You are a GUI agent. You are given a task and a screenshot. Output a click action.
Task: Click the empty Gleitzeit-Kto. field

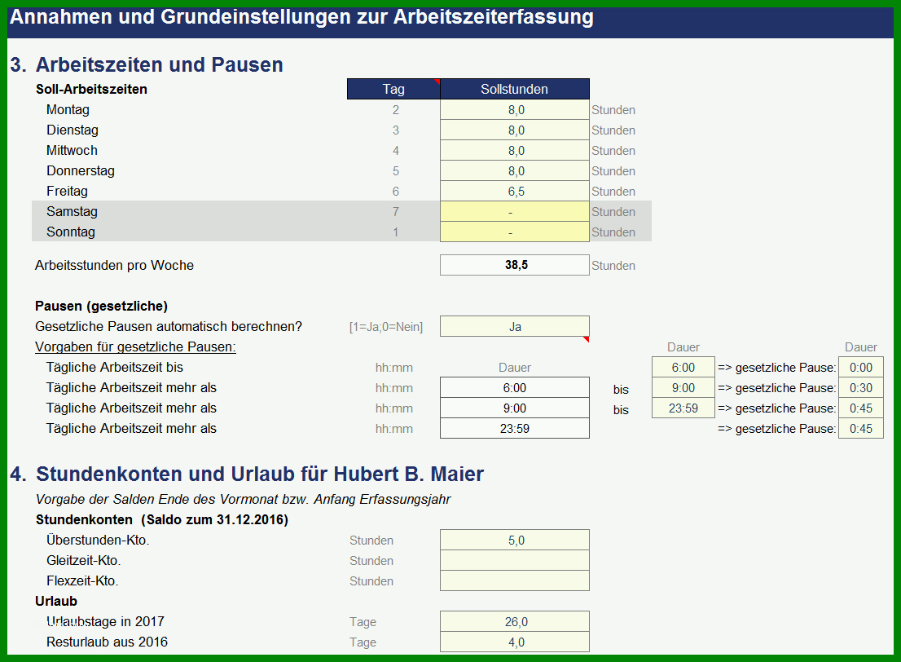514,560
